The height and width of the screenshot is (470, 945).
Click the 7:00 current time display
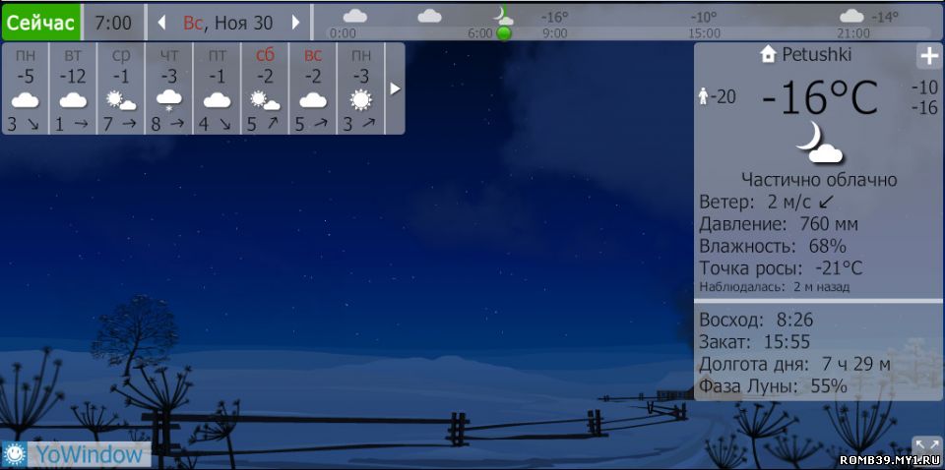pos(113,22)
